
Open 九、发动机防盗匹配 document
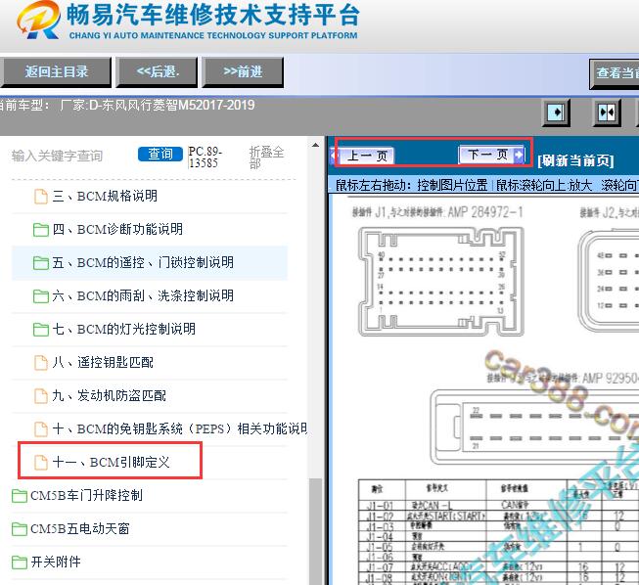[x=110, y=395]
